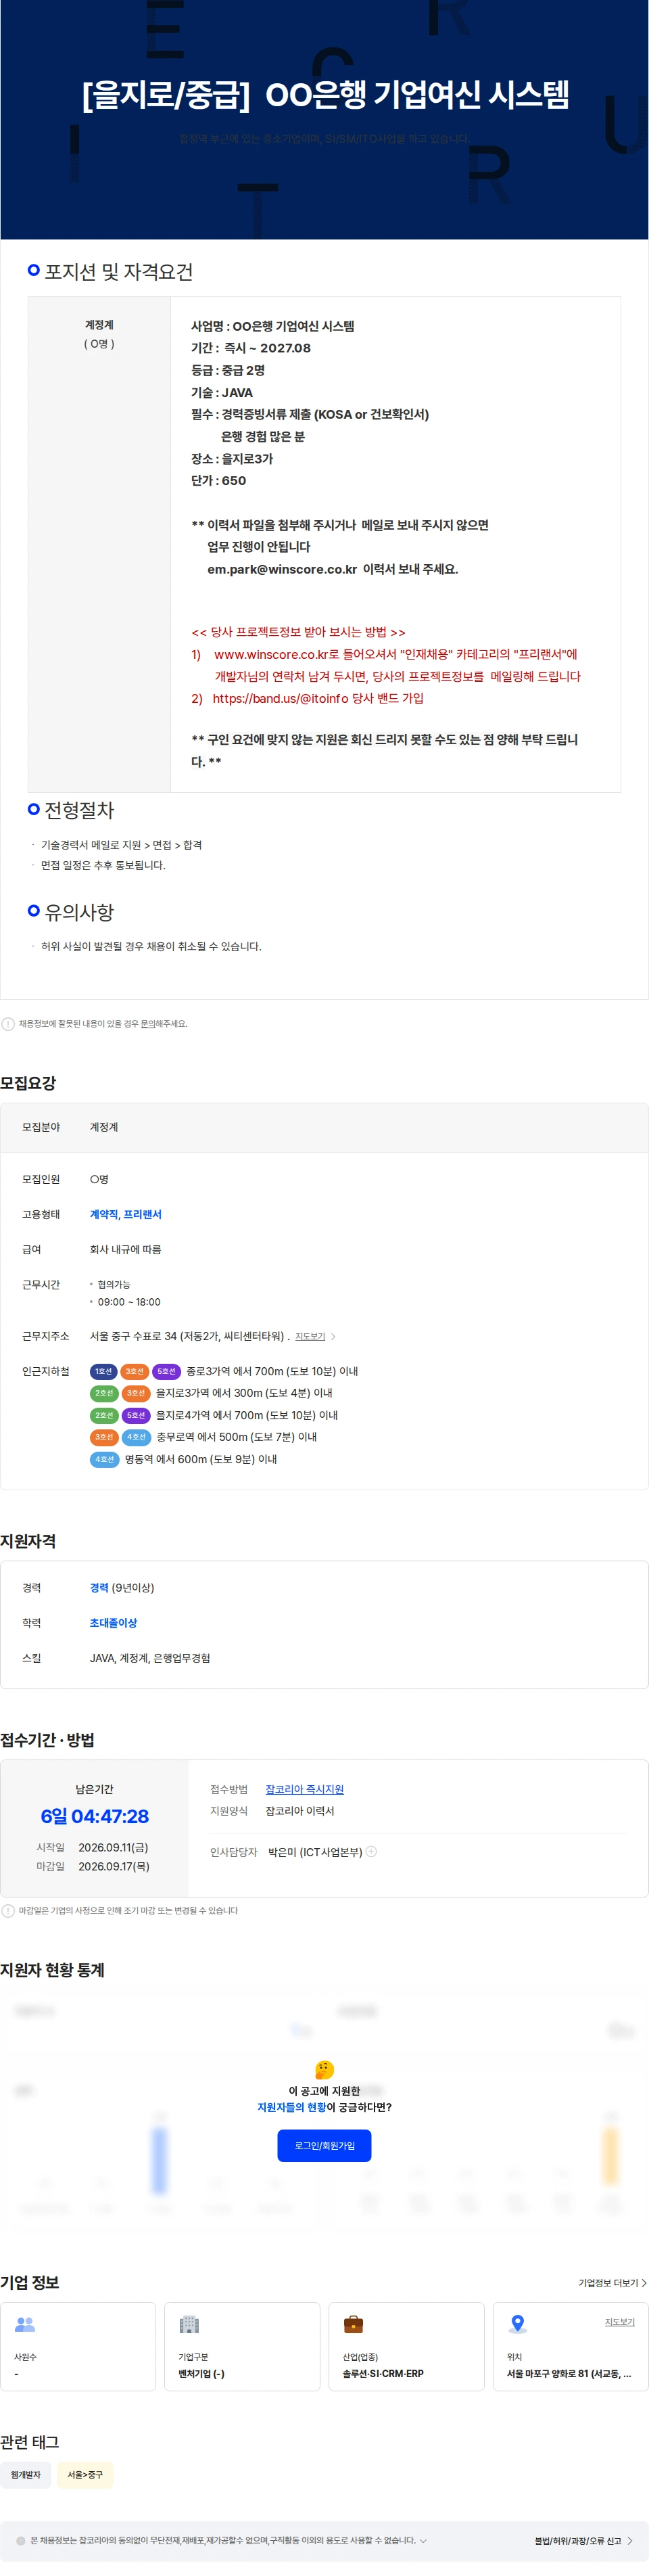Viewport: 649px width, 2576px height.
Task: Click arrow next to 불법/허위/과장/오류 신고
Action: point(630,2541)
